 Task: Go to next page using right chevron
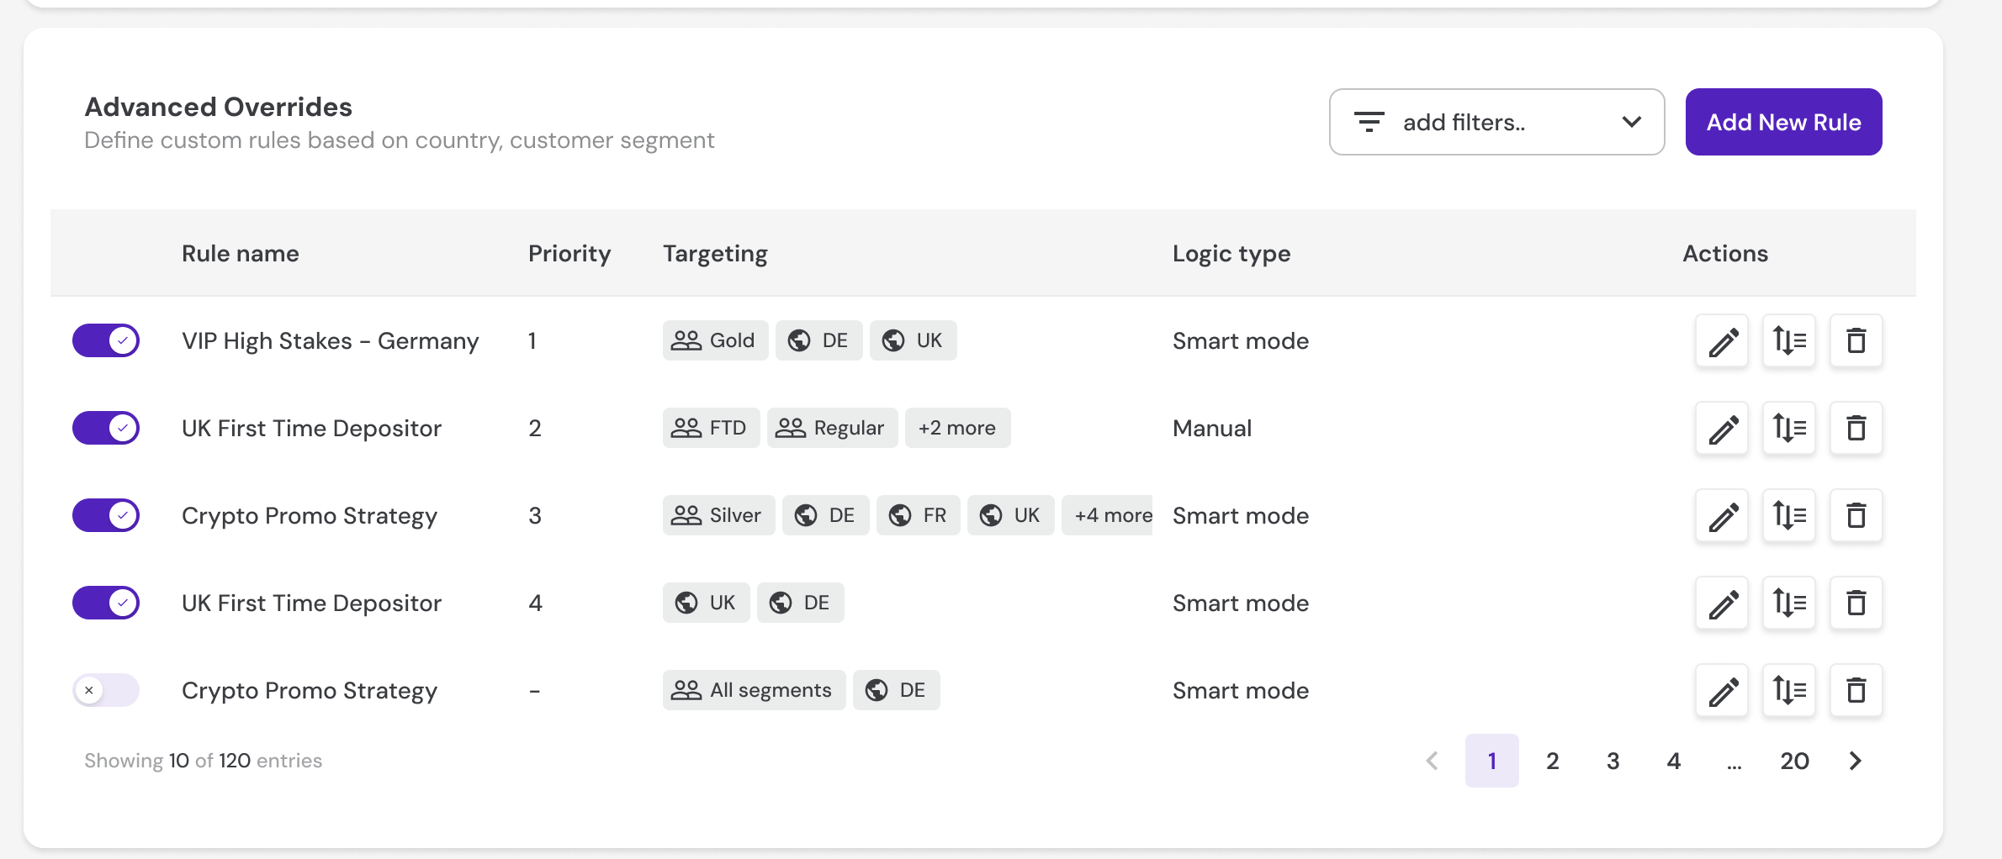[x=1855, y=761]
